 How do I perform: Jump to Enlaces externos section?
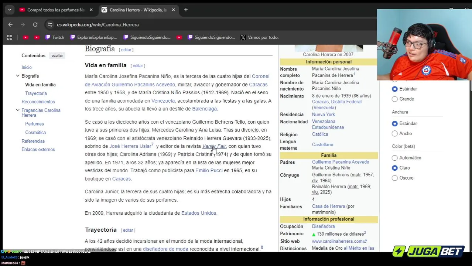[38, 150]
